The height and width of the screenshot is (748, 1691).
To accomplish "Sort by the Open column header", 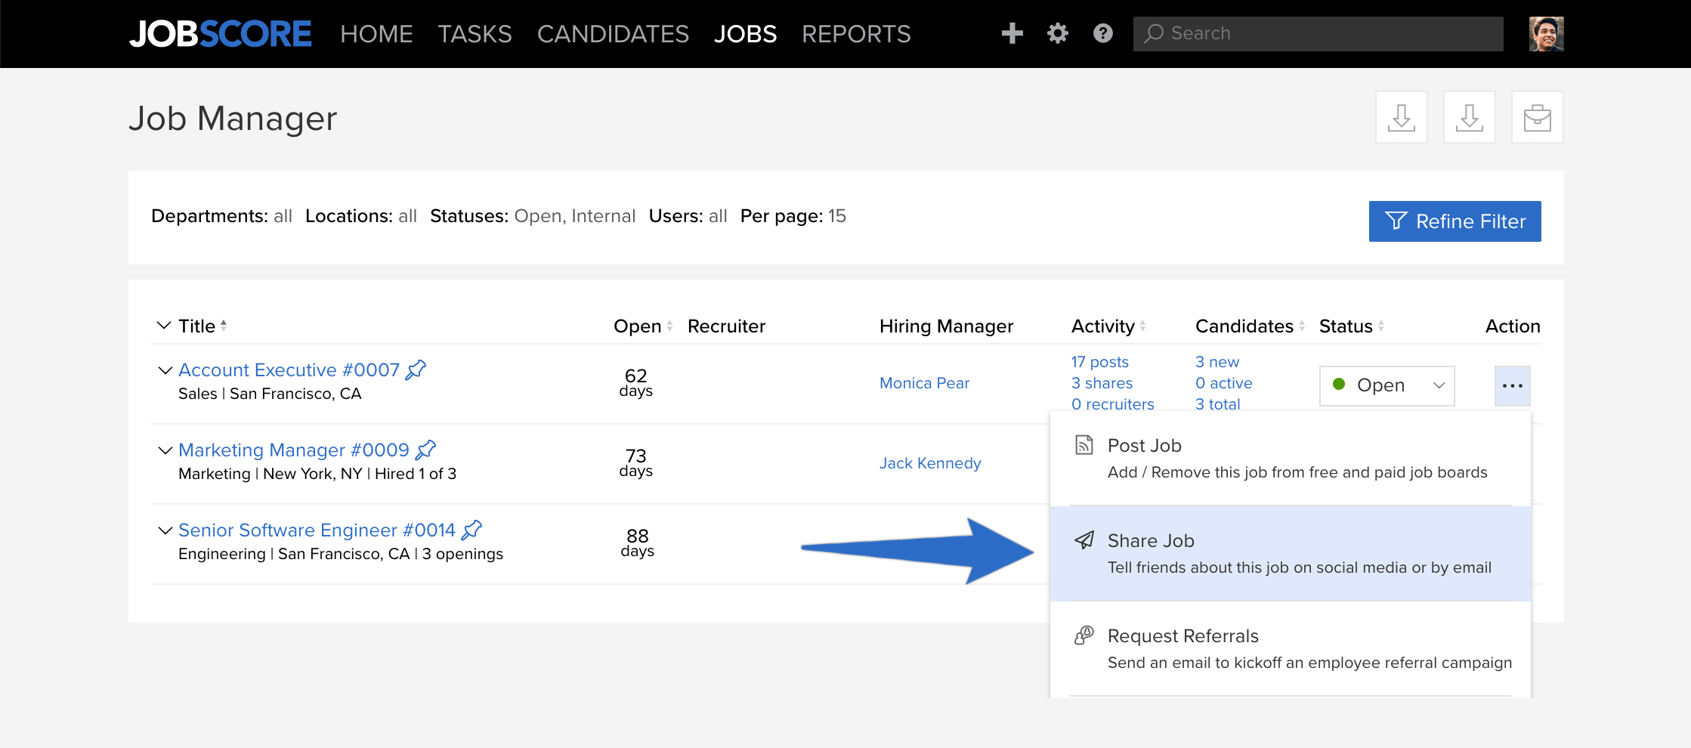I will (x=643, y=326).
